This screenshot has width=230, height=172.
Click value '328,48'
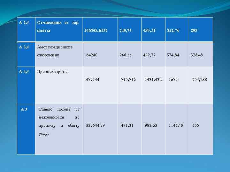[x=197, y=55]
